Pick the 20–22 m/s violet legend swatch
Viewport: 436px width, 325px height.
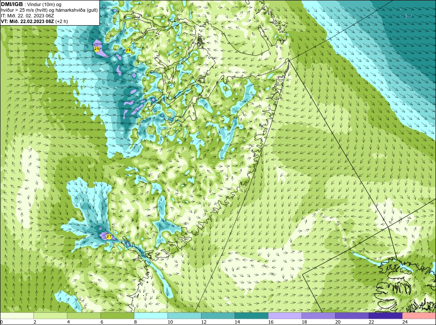352,316
